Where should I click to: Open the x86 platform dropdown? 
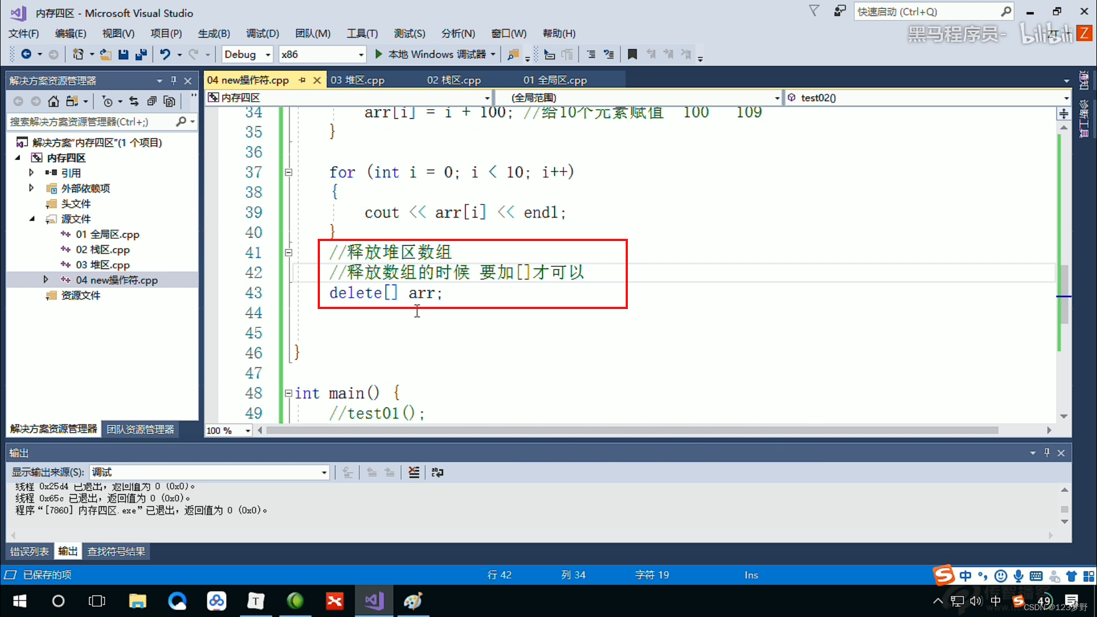point(361,54)
